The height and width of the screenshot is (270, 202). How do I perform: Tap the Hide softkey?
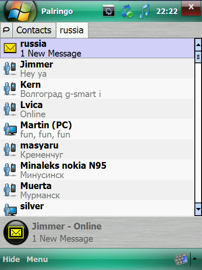pyautogui.click(x=11, y=259)
